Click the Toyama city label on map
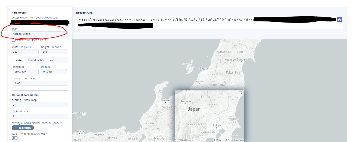 tap(165, 100)
